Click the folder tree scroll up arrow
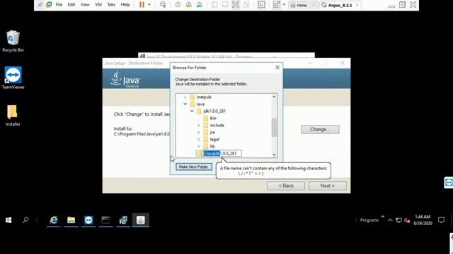The width and height of the screenshot is (453, 254). click(274, 97)
